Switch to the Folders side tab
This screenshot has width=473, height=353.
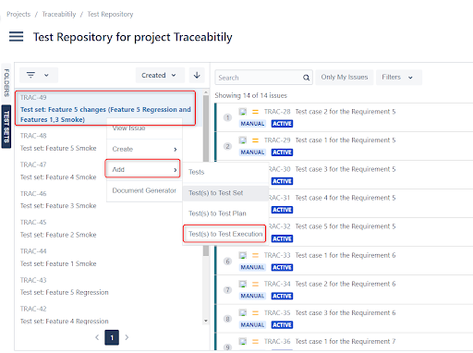click(x=6, y=82)
